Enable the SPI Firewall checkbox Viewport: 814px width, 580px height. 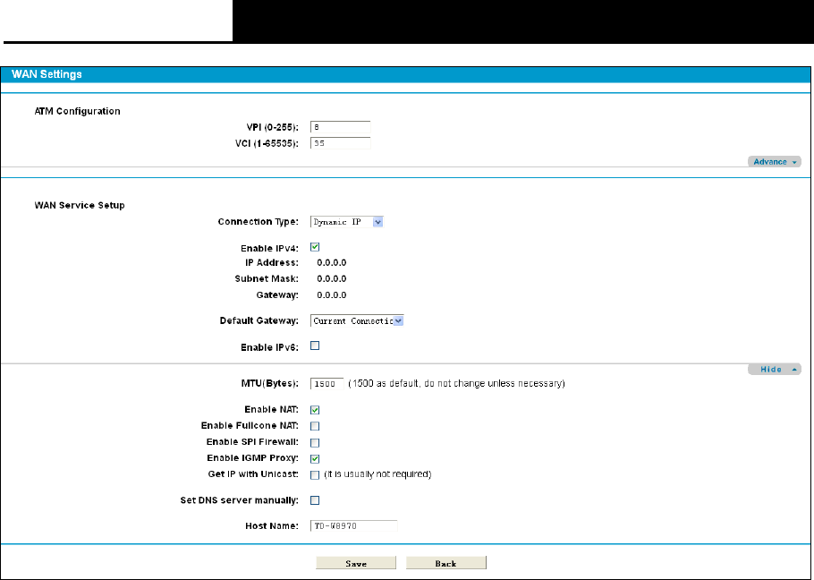click(x=315, y=443)
